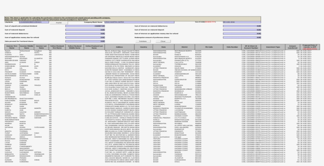Viewport: 324px width, 166px height.
Task: Select the first-name cell 'MANISH'
Action: (12, 123)
